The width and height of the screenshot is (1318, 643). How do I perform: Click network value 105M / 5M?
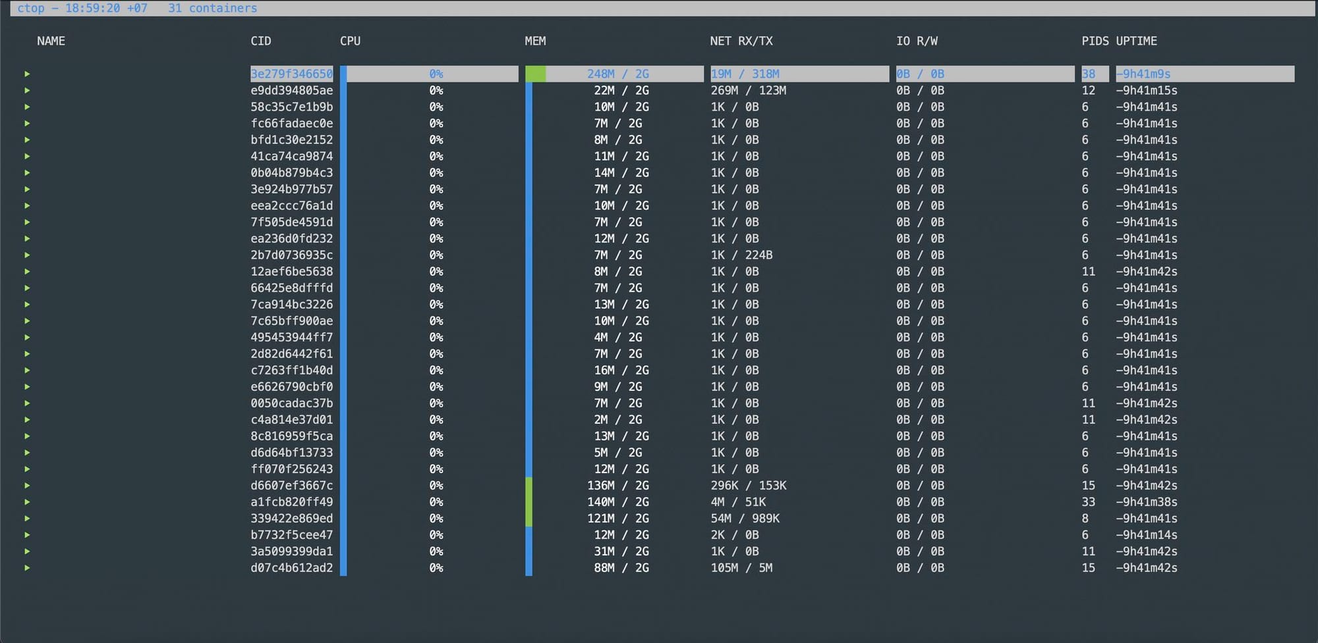[x=741, y=567]
